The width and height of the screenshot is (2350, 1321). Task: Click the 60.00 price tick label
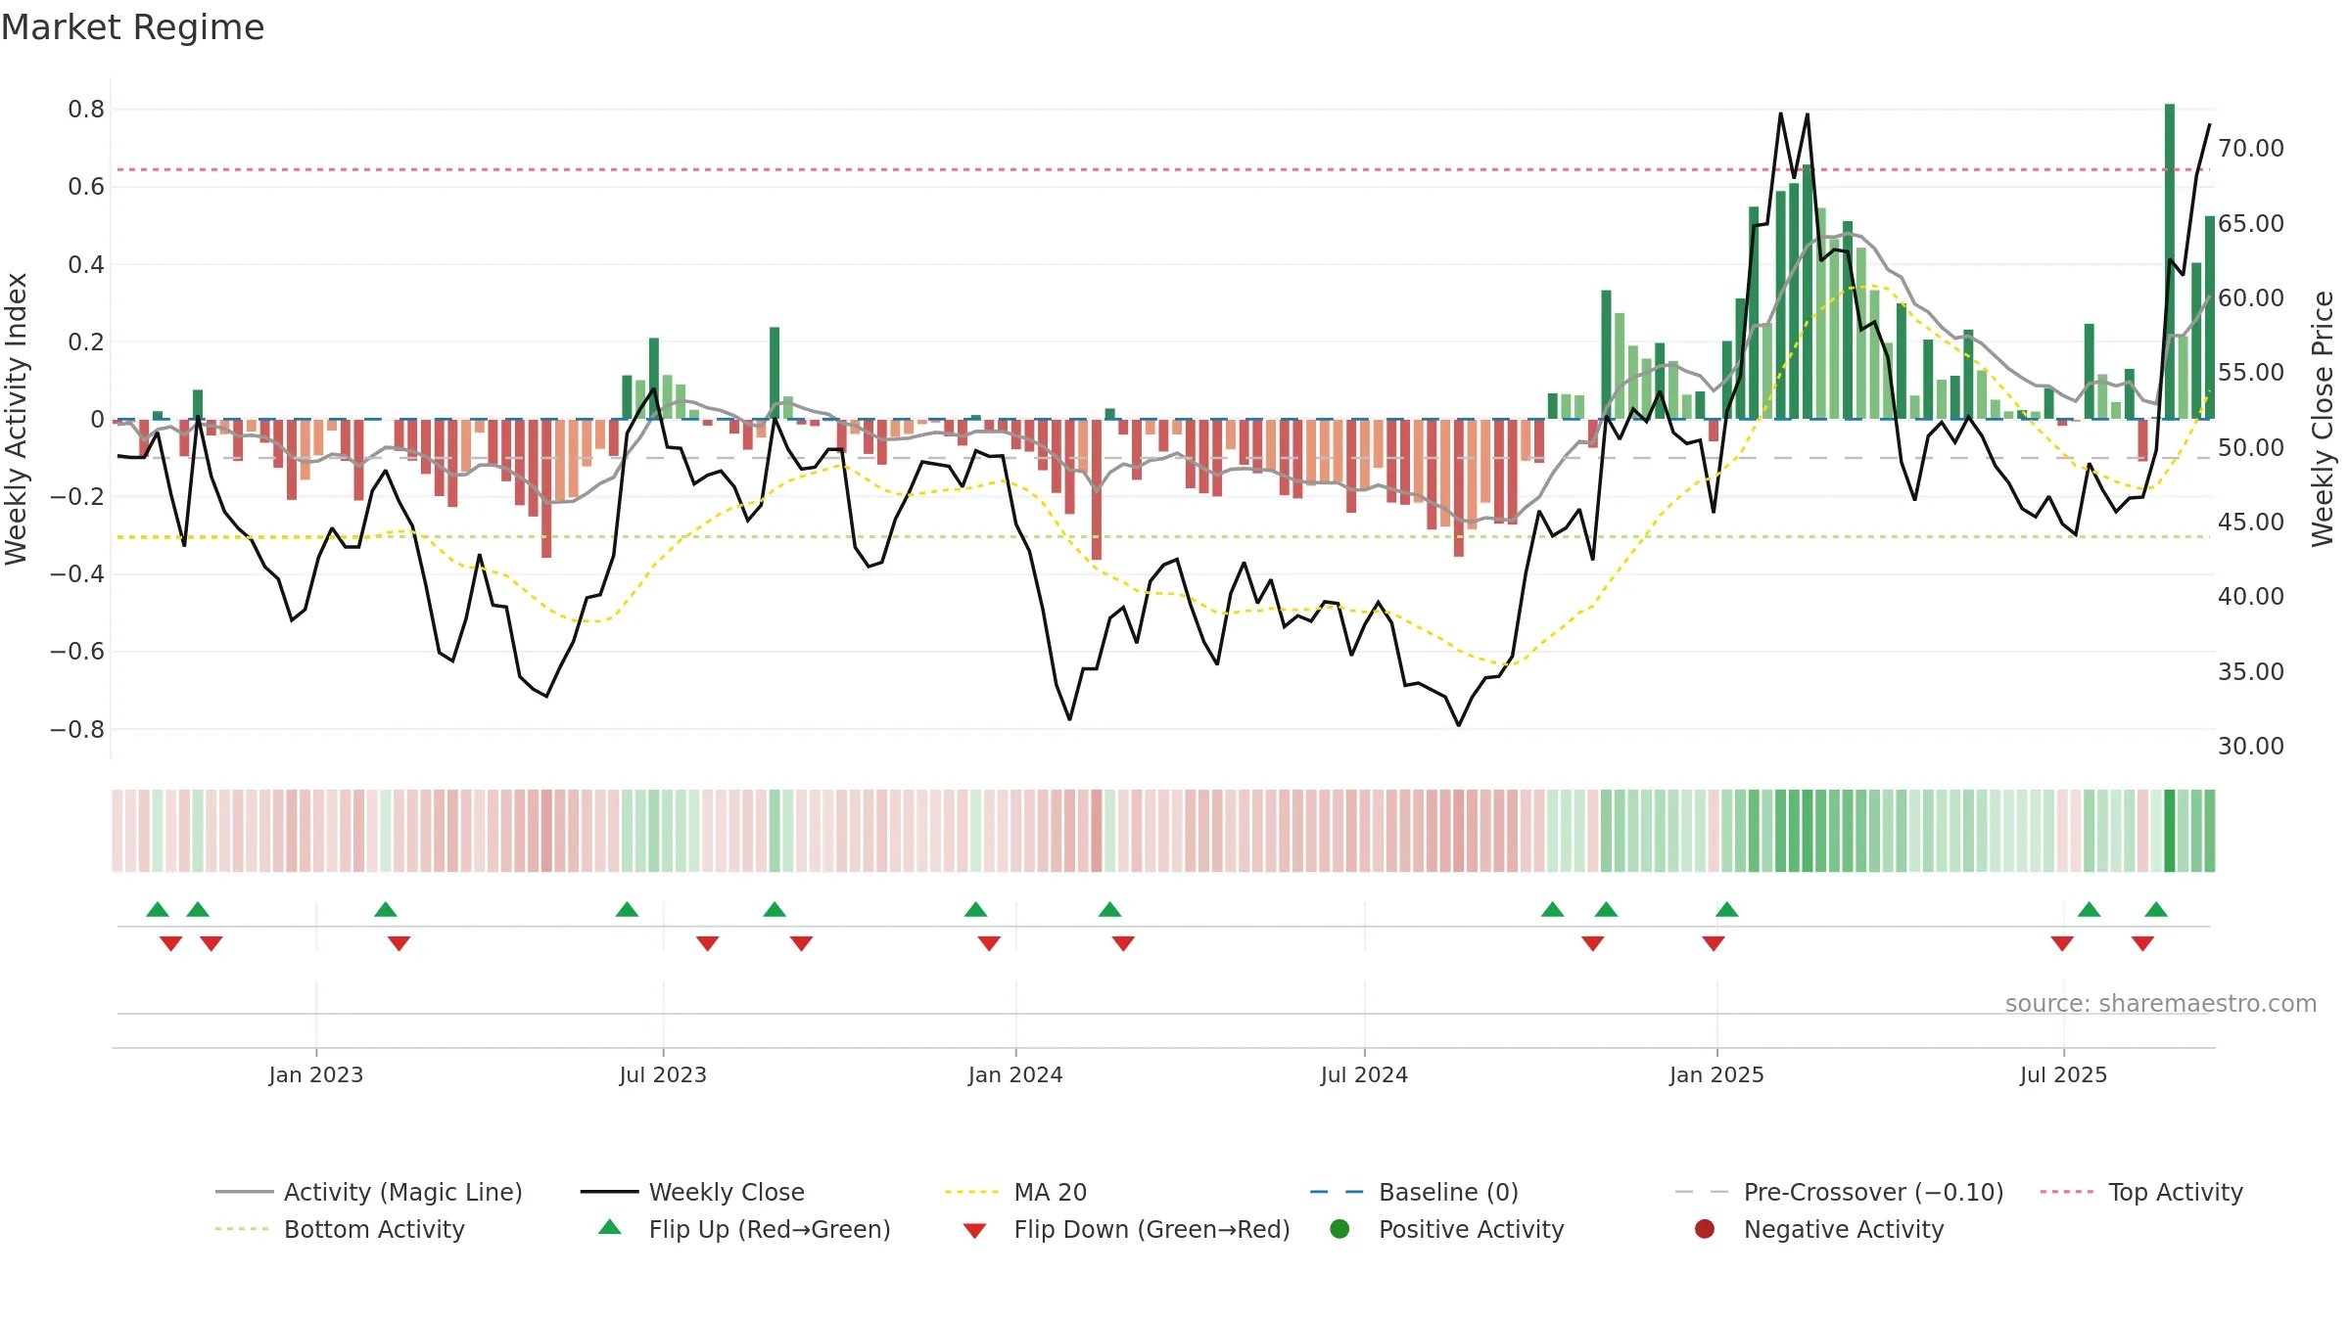2251,297
